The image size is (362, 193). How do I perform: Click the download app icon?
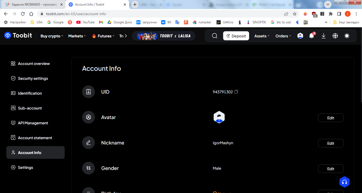coord(324,36)
